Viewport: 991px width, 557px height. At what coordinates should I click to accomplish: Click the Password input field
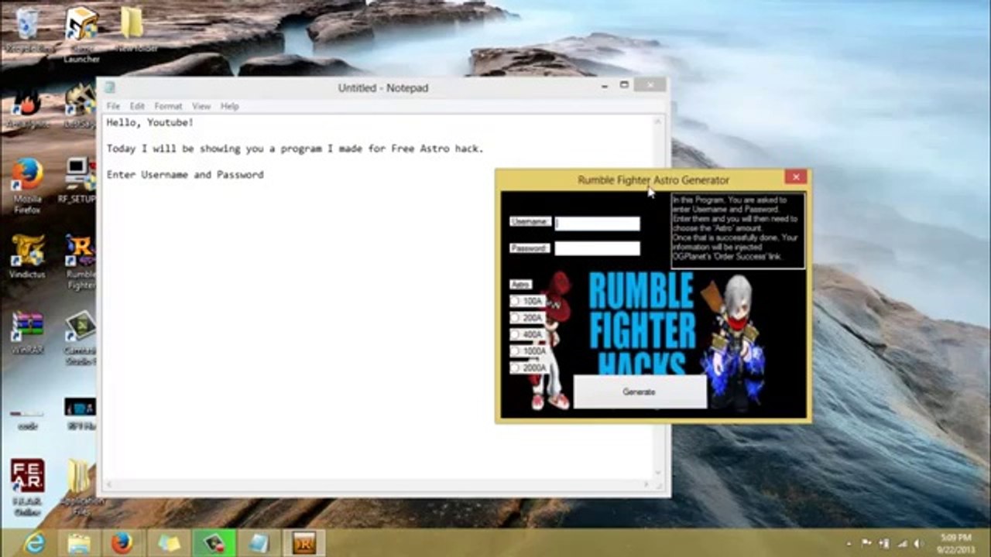[x=597, y=248]
